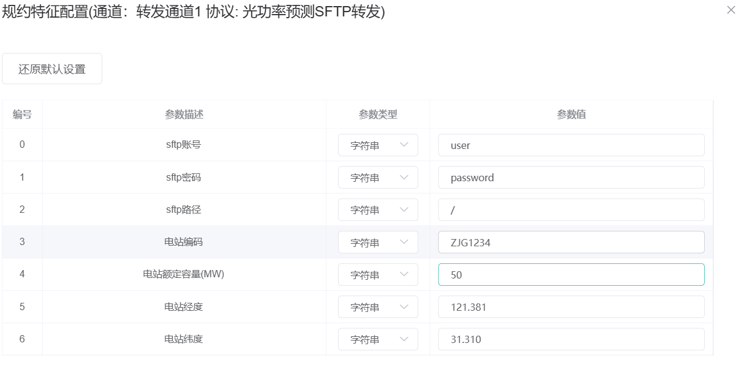Viewport: 745px width, 374px height.
Task: Select the 编号 column header
Action: click(22, 114)
